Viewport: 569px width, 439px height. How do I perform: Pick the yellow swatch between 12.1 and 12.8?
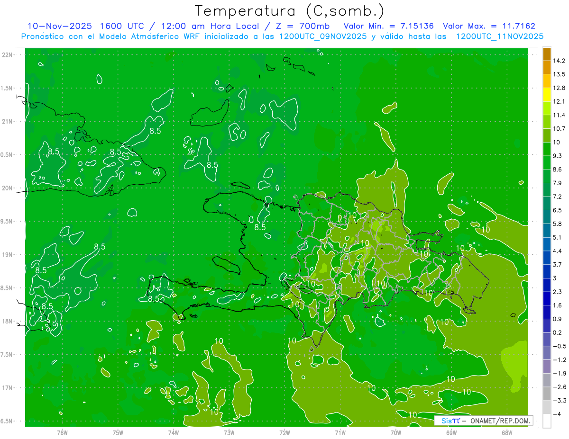click(547, 95)
